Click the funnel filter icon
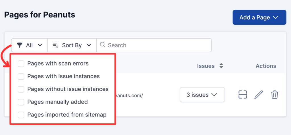This screenshot has width=291, height=135. click(x=19, y=45)
